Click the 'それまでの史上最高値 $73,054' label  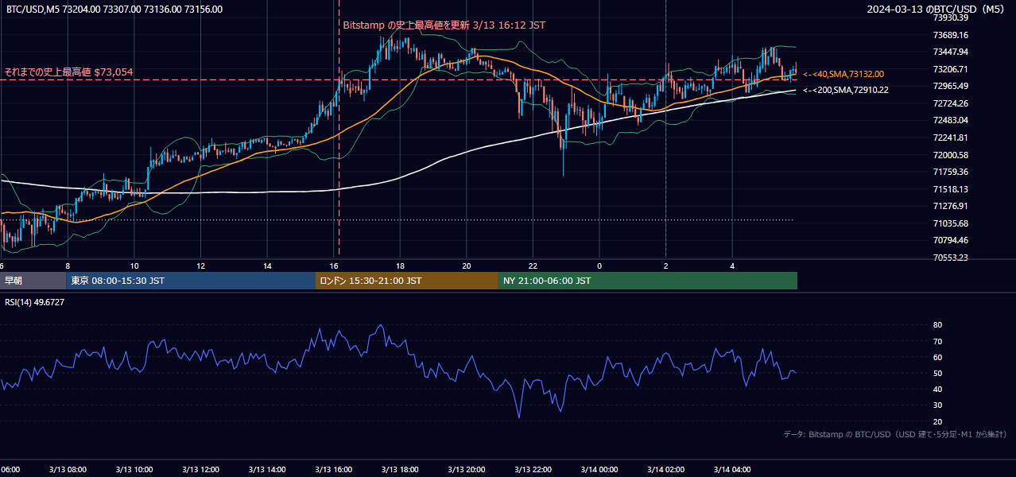(x=68, y=72)
